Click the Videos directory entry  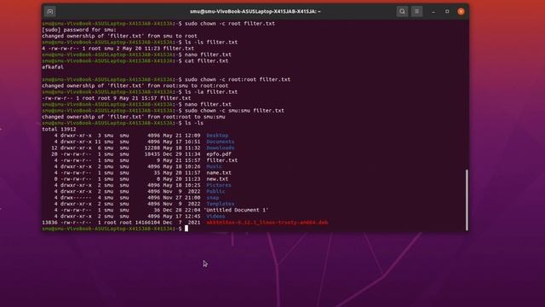(x=215, y=217)
